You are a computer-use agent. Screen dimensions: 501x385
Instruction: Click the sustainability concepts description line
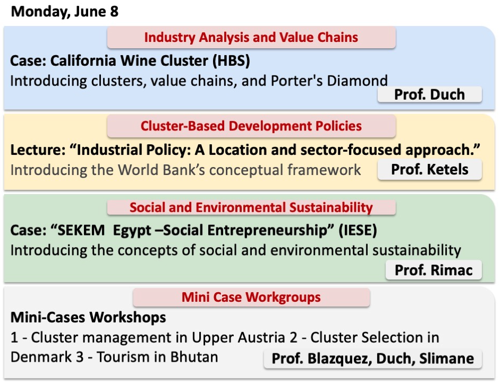[235, 249]
